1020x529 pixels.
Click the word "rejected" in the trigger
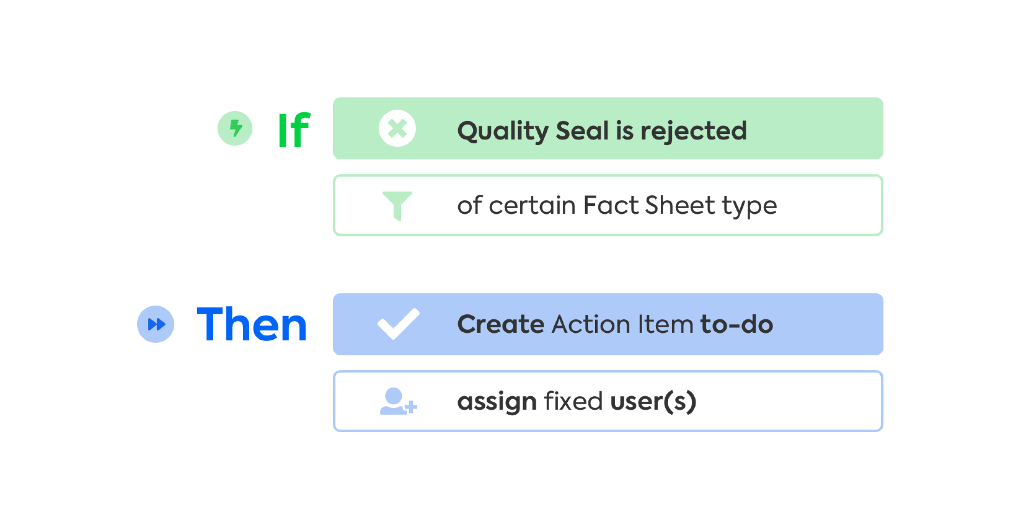click(694, 131)
